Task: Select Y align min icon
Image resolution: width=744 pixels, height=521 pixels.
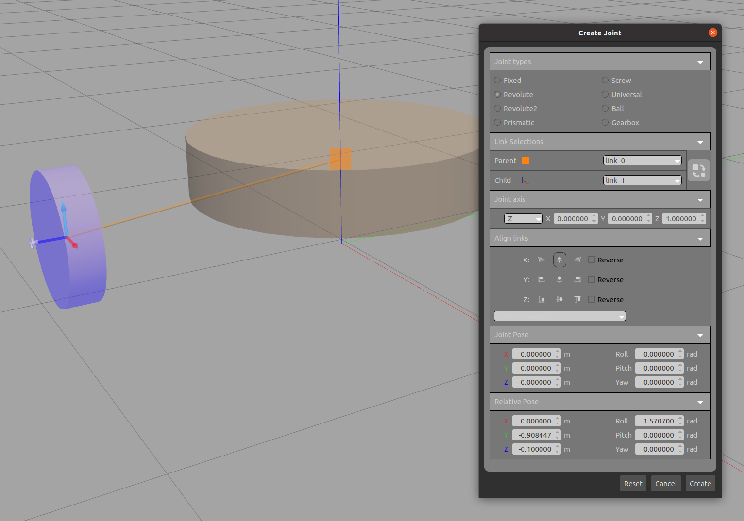Action: click(x=541, y=280)
